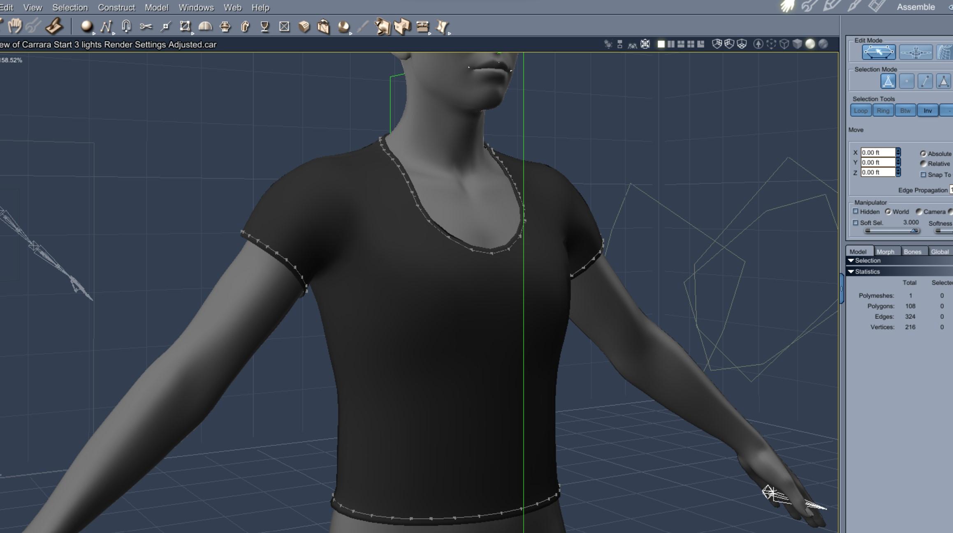Collapse the Selection section

[851, 261]
